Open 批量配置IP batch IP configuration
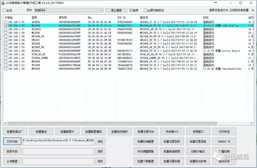The image size is (257, 168). [67, 132]
